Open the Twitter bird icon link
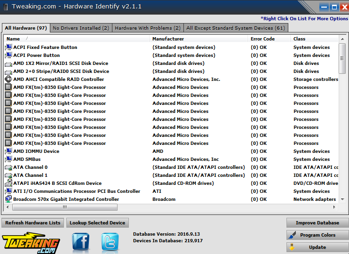349x254 pixels. point(110,242)
